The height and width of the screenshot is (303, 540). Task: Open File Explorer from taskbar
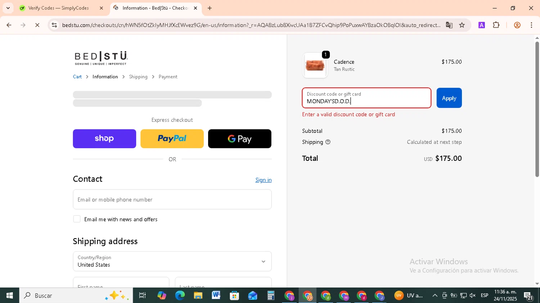tap(198, 295)
